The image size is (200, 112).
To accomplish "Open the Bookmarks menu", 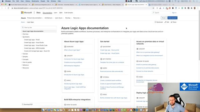I will tap(35, 1).
